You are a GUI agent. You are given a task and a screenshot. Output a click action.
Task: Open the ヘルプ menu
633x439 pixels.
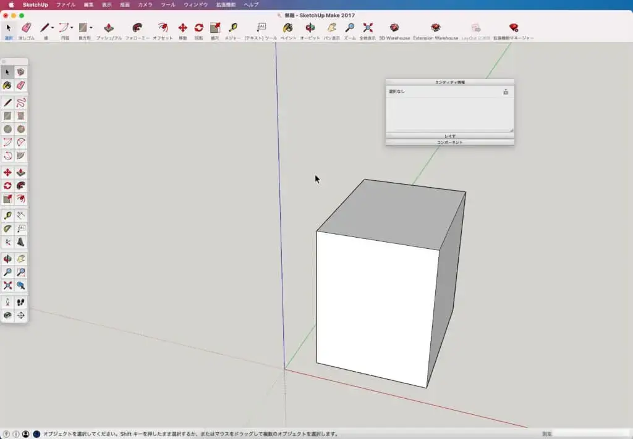pos(251,5)
